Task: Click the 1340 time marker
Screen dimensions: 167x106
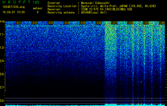Action: click(162, 23)
